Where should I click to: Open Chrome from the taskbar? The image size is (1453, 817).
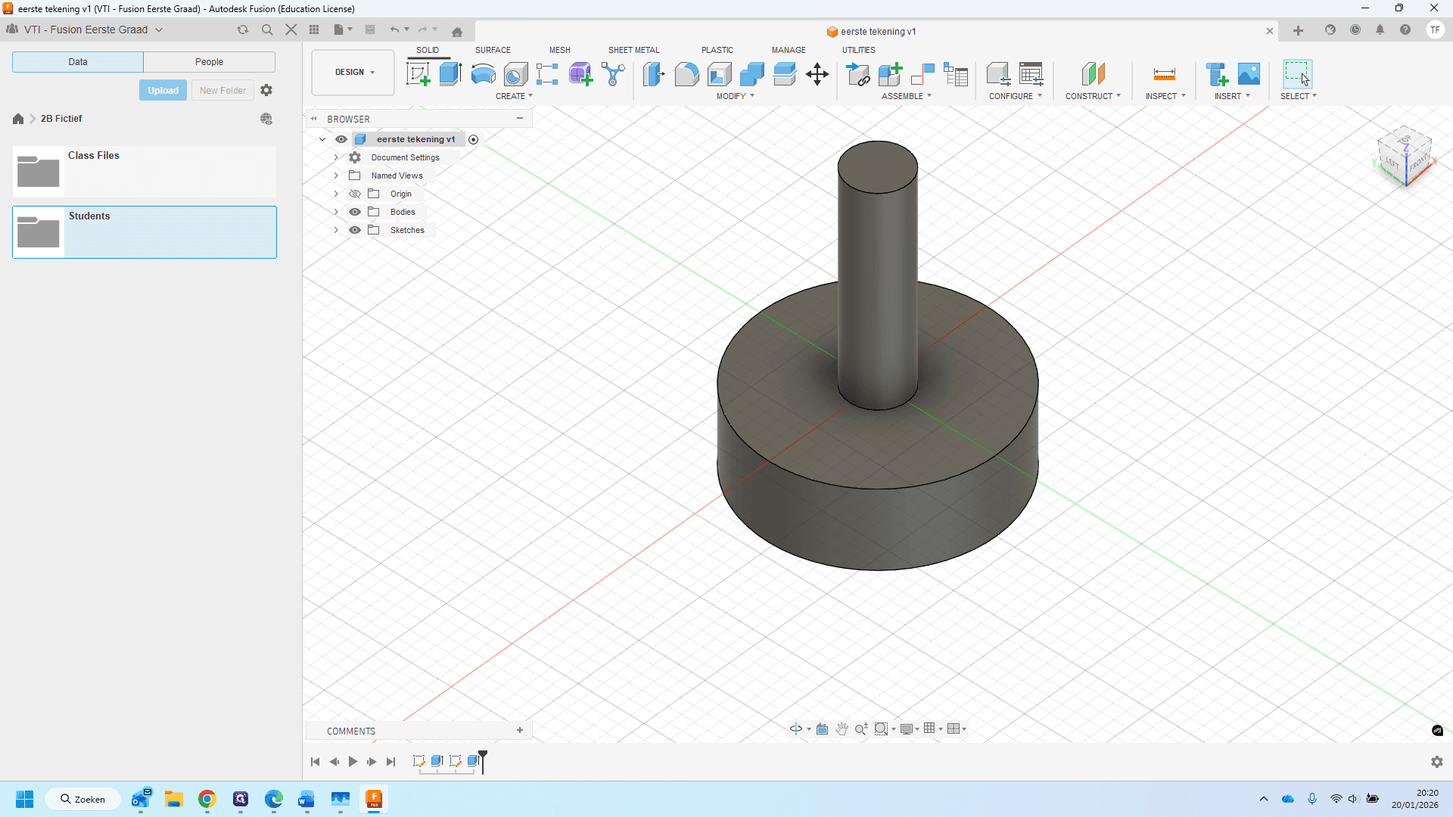click(207, 799)
